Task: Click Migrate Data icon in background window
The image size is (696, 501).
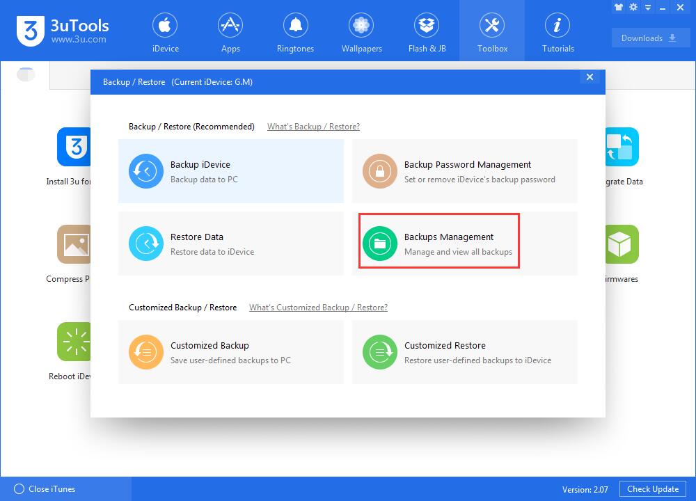Action: tap(622, 147)
